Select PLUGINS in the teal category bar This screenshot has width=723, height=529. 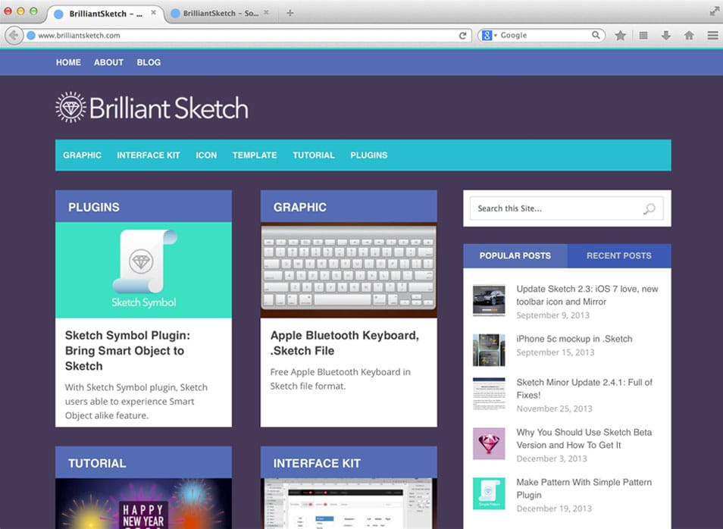click(369, 155)
